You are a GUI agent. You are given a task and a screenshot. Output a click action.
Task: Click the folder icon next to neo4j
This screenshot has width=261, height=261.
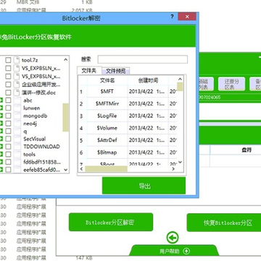tap(17, 123)
